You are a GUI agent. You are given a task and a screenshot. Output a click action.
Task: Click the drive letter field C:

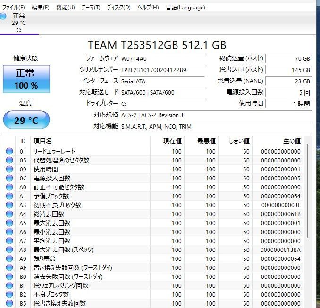click(162, 104)
